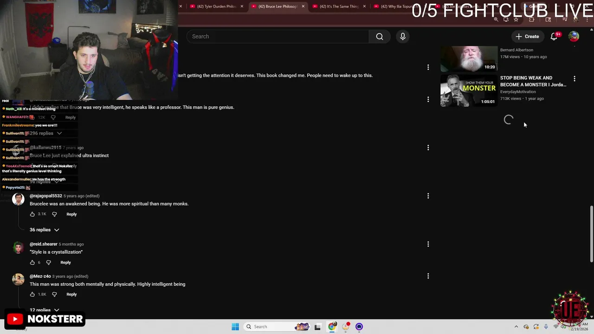The height and width of the screenshot is (334, 594).
Task: Expand the 36 replies thread
Action: tap(45, 230)
